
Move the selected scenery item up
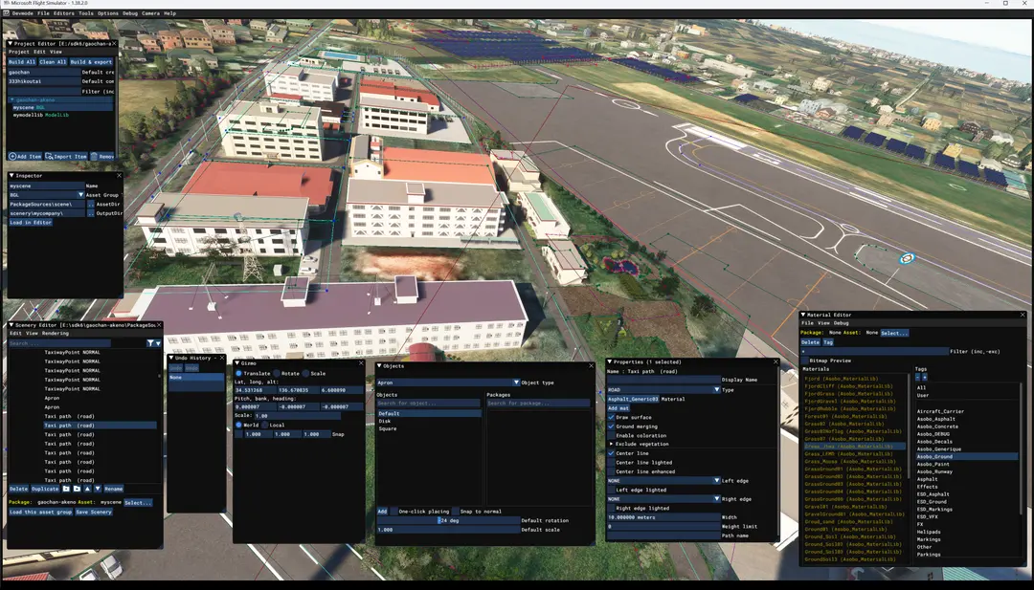point(87,489)
